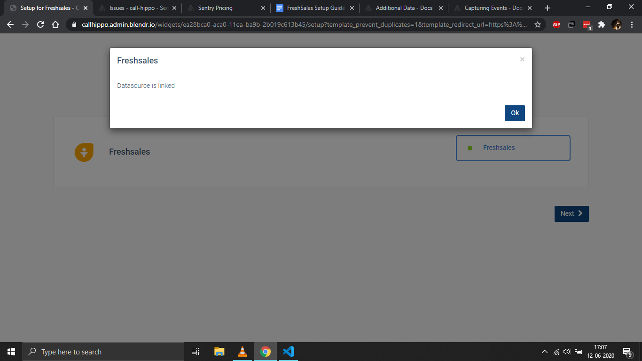The height and width of the screenshot is (361, 642).
Task: Click the Freshsales heading on the card
Action: (129, 152)
